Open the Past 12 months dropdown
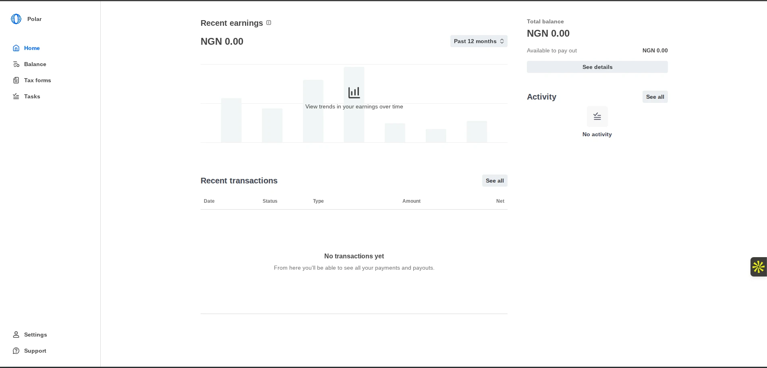 pyautogui.click(x=479, y=41)
